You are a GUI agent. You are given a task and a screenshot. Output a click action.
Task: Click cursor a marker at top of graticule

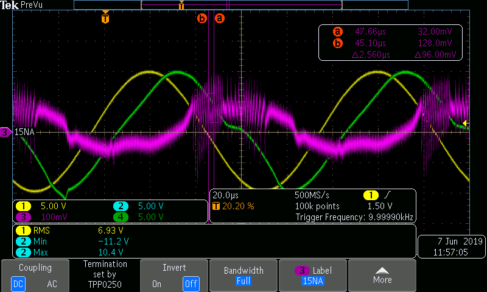tap(220, 18)
